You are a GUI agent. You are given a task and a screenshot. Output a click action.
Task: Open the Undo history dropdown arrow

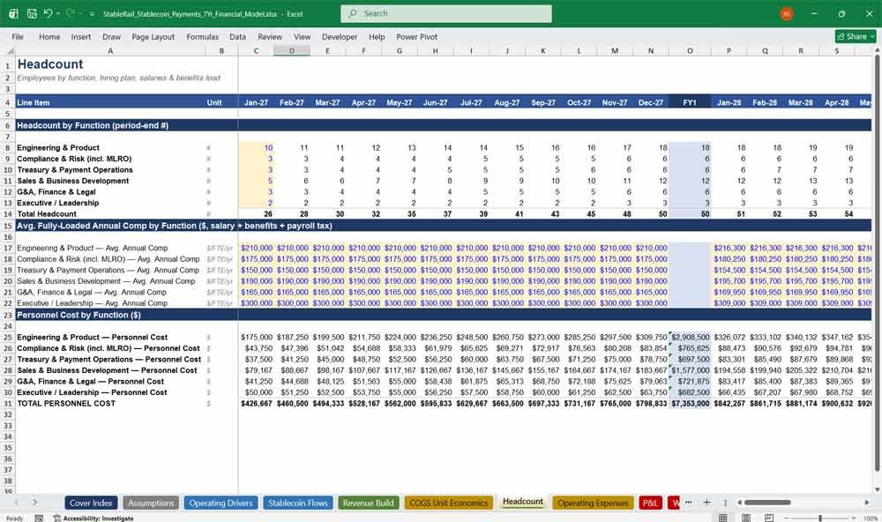tap(57, 13)
